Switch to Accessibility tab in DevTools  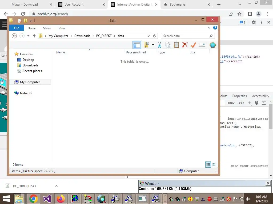click(x=260, y=96)
